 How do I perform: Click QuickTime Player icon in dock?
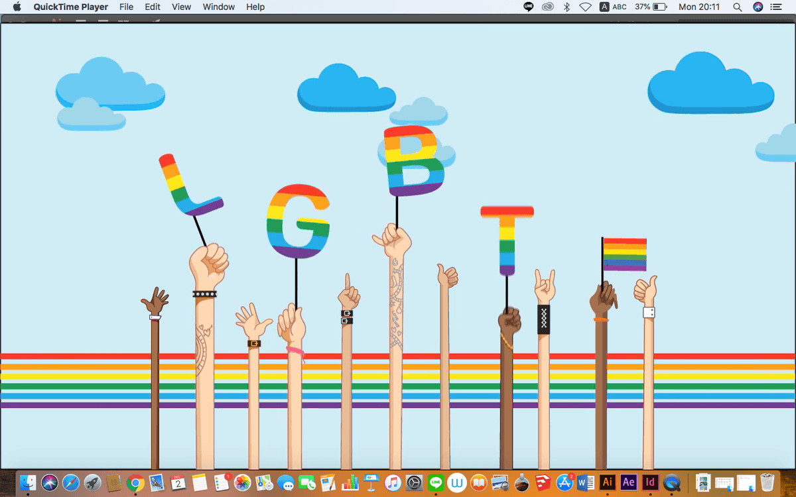pos(672,482)
